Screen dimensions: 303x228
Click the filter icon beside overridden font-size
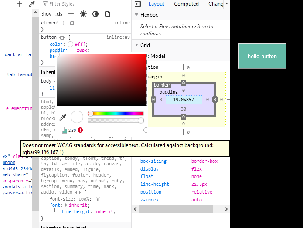[98, 199]
